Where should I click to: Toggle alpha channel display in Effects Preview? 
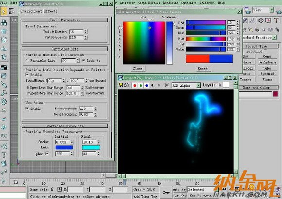click(153, 85)
